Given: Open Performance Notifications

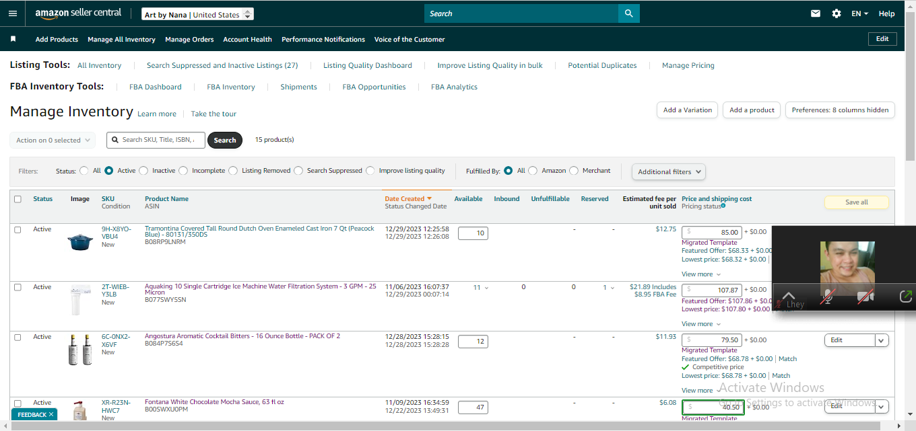Looking at the screenshot, I should pyautogui.click(x=323, y=40).
